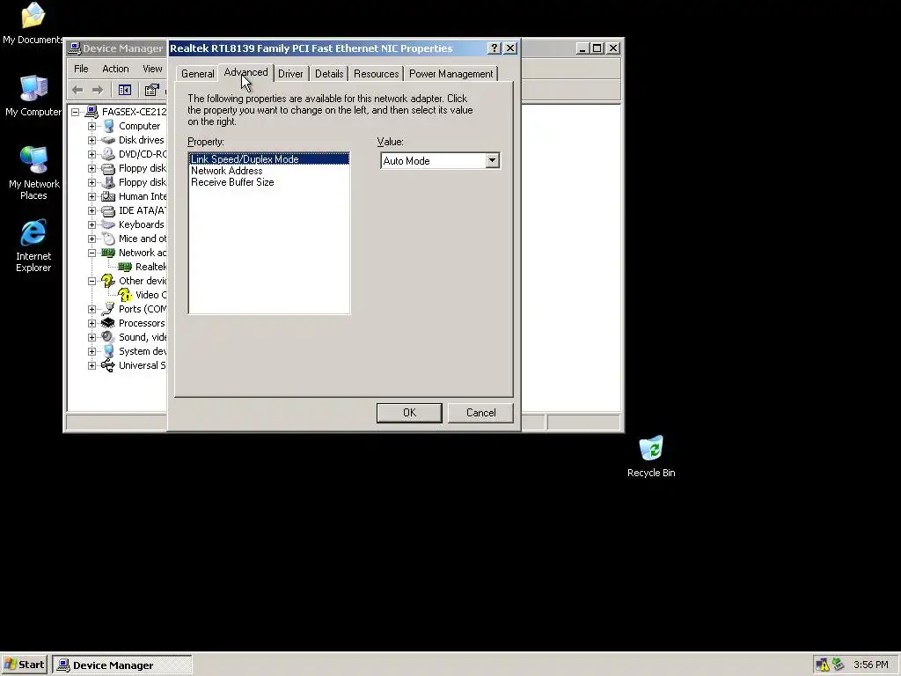Select the Human Interface Devices icon
This screenshot has width=901, height=676.
[108, 196]
